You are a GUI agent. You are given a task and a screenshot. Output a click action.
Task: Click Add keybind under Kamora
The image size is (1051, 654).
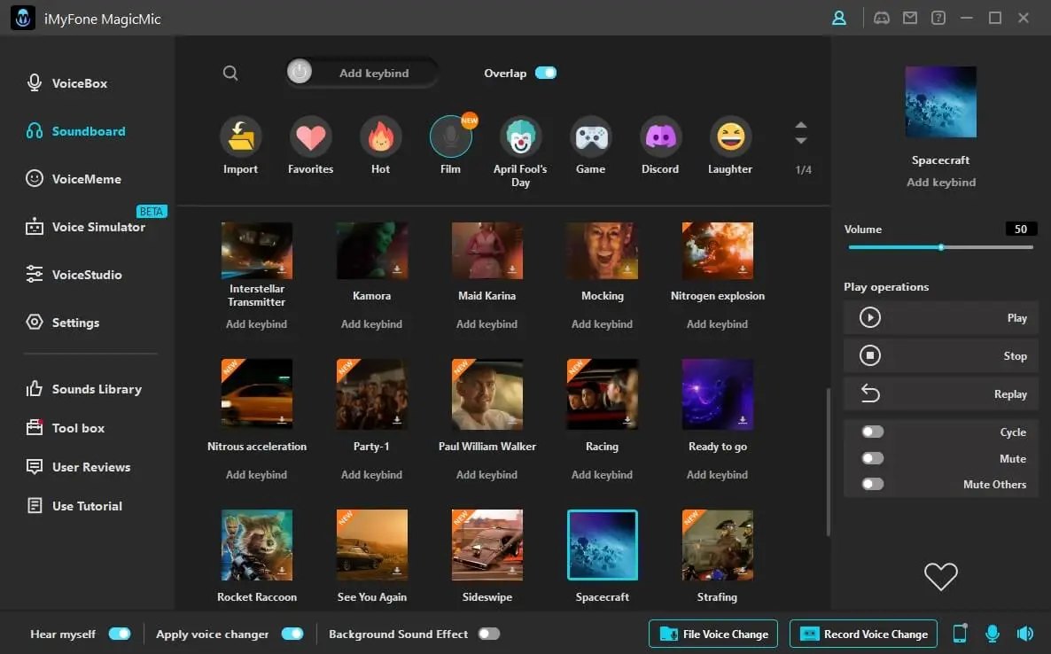coord(371,324)
